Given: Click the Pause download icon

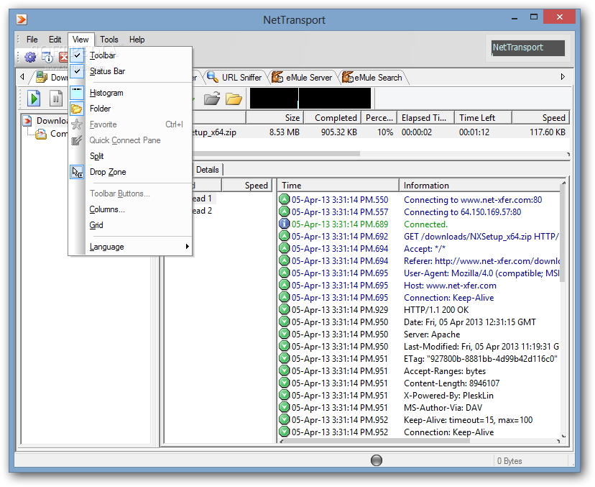Looking at the screenshot, I should coord(56,99).
